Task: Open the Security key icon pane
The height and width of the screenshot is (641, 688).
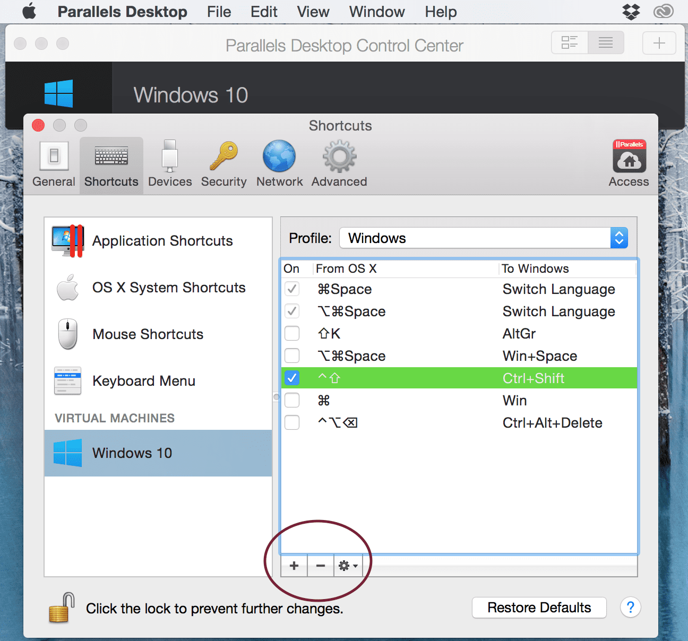Action: click(223, 164)
